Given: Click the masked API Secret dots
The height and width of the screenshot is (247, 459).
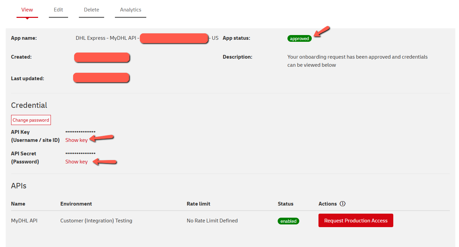Looking at the screenshot, I should 81,153.
